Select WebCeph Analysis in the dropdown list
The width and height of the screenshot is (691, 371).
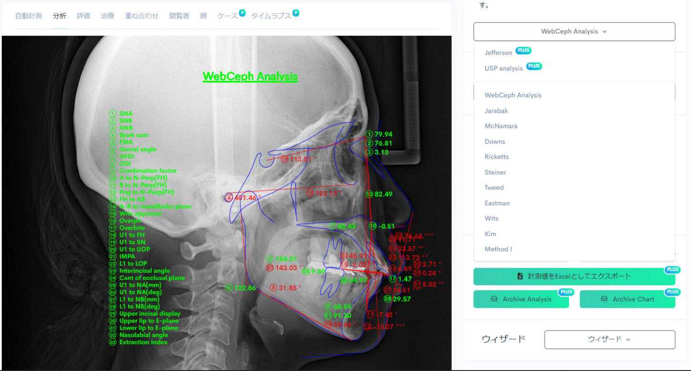coord(513,95)
